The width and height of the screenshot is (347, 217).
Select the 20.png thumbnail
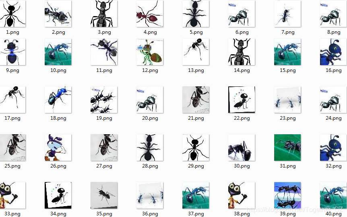(x=150, y=100)
